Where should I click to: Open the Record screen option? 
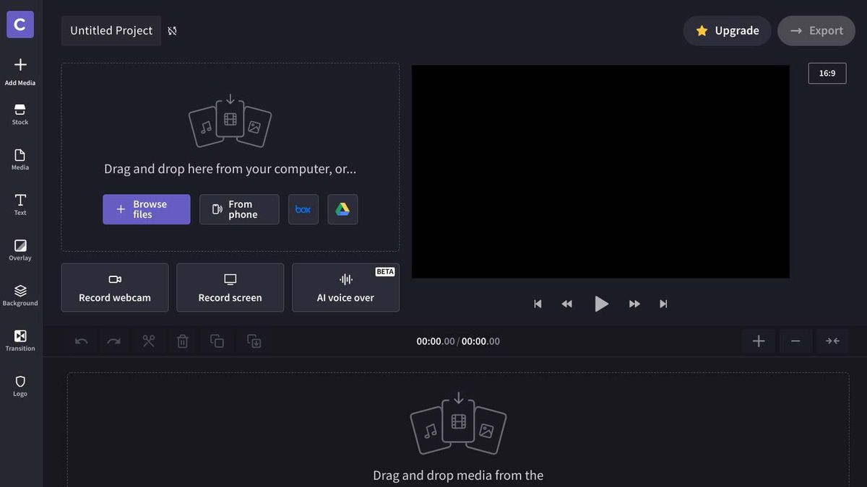[230, 287]
